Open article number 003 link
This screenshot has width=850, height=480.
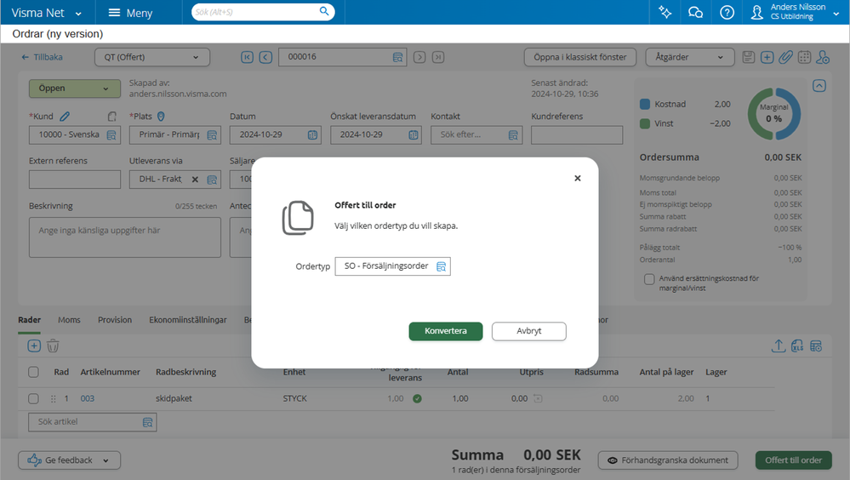(88, 398)
